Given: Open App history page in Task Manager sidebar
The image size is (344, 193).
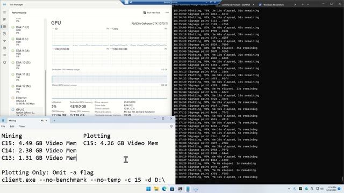Looking at the screenshot, I should click(4, 34).
